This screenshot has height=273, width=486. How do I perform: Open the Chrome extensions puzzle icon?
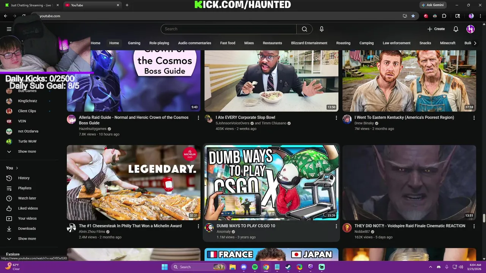click(444, 16)
